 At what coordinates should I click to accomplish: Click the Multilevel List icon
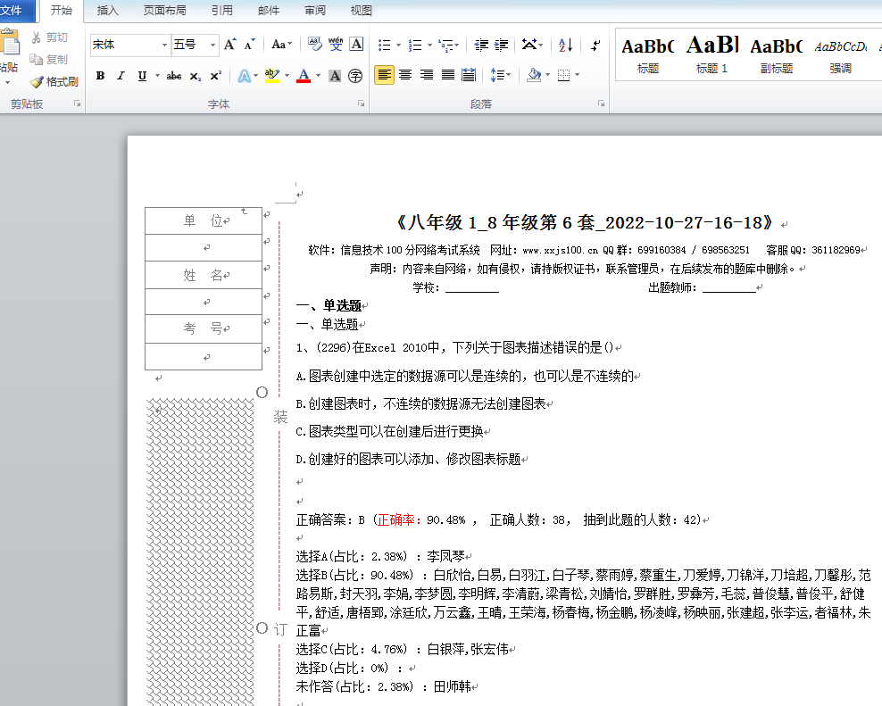click(448, 45)
